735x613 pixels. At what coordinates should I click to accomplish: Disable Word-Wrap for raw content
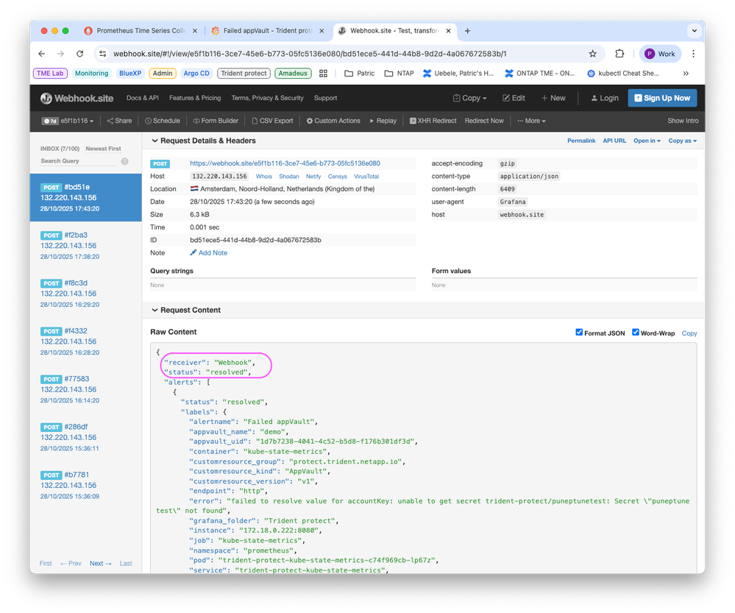634,332
